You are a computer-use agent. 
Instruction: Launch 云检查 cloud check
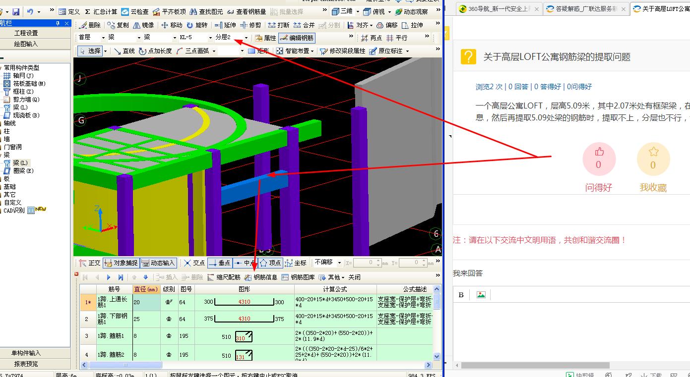[135, 11]
